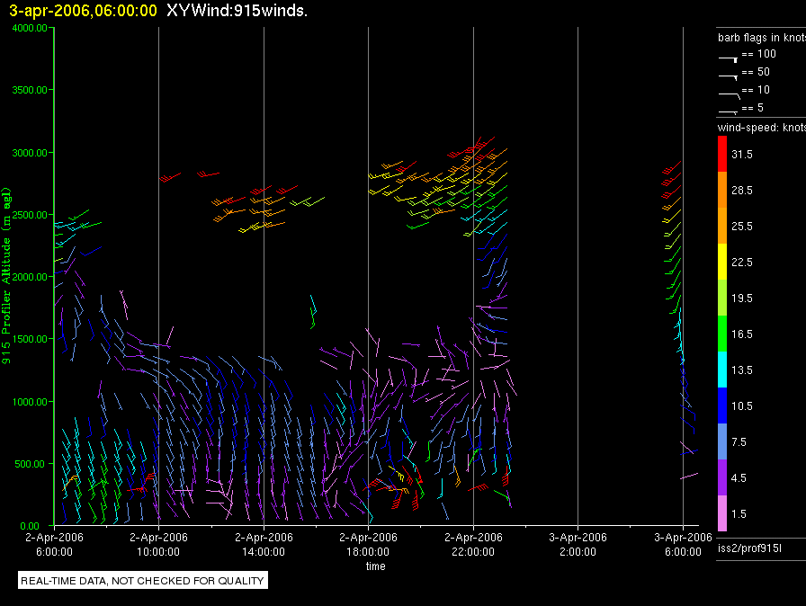This screenshot has height=606, width=806.
Task: Click the 1.5 wind-speed scale value
Action: click(739, 514)
